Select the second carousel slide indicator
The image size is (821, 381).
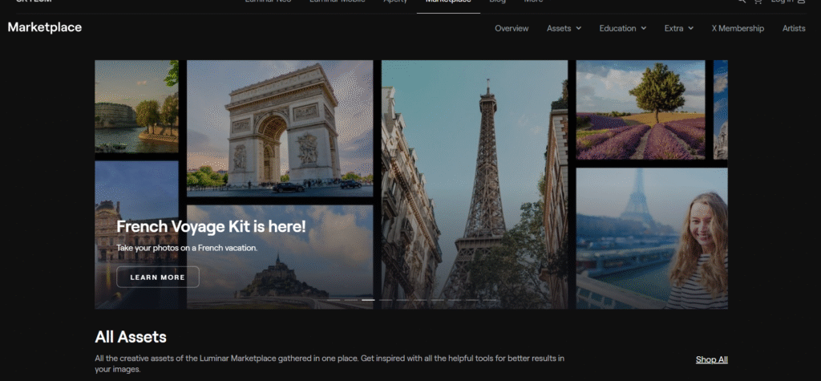click(x=351, y=300)
